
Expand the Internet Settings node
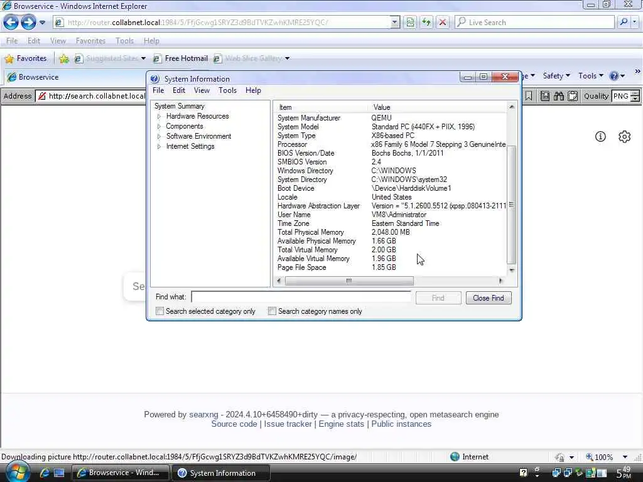(x=159, y=146)
